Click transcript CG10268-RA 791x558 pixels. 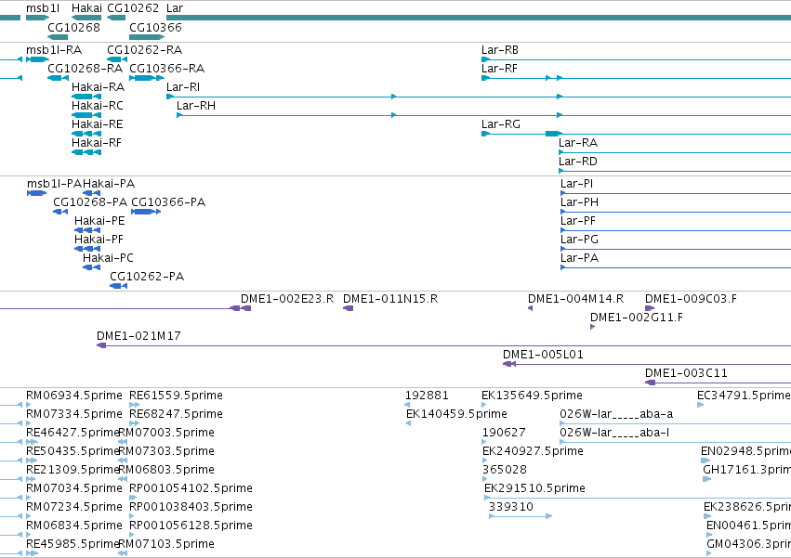tap(85, 69)
